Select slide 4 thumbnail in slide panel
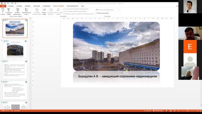 [x=15, y=90]
